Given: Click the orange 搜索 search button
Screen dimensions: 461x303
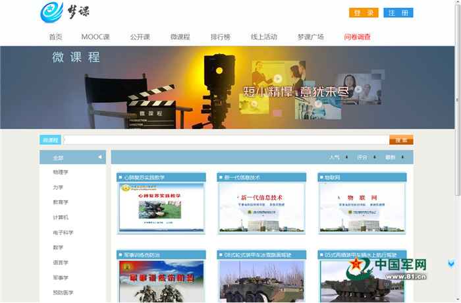Looking at the screenshot, I should (x=401, y=140).
